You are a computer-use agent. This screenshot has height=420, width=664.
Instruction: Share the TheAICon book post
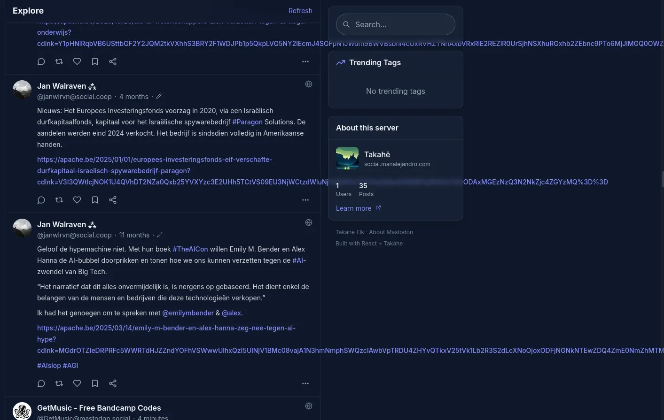[113, 383]
